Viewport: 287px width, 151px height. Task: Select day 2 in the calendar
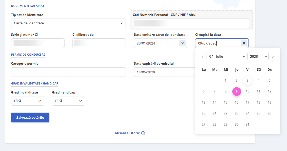coord(237,81)
